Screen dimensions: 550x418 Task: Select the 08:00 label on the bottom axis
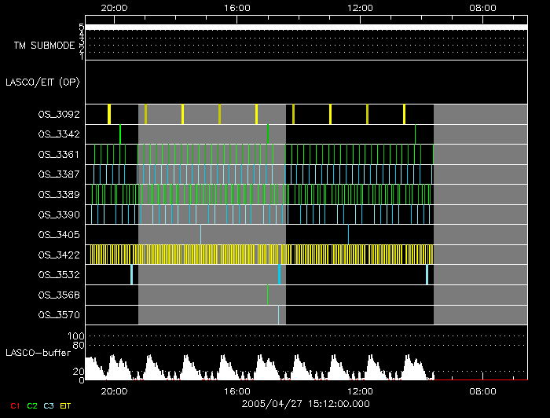pos(482,390)
